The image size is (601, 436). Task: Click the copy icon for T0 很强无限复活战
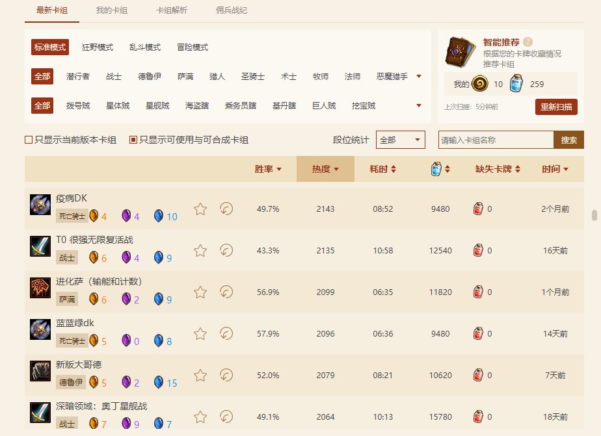click(x=226, y=250)
